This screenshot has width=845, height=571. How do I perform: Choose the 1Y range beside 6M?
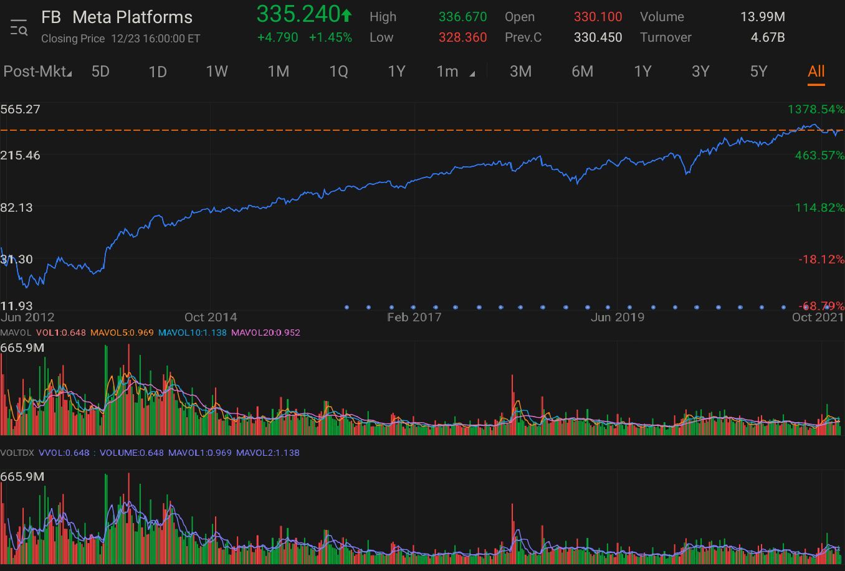pos(642,72)
